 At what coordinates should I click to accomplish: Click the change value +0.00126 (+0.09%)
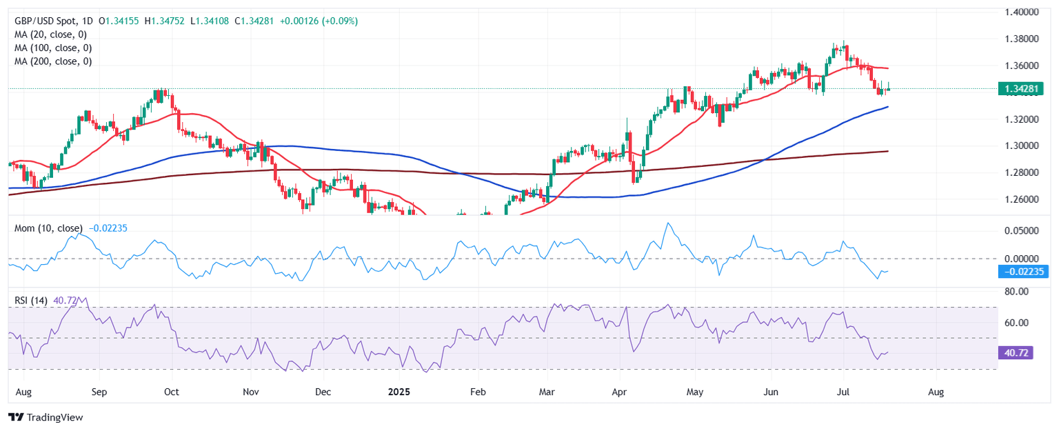pos(318,21)
